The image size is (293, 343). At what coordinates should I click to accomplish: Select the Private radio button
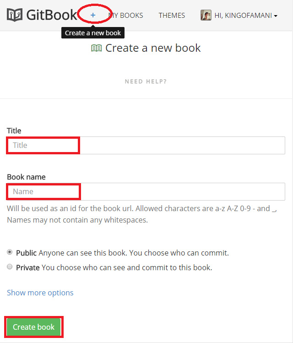pos(10,267)
